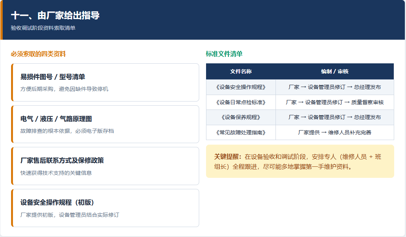Image resolution: width=406 pixels, height=237 pixels.
Task: Click table header 编制 / 审核
Action: click(x=335, y=71)
